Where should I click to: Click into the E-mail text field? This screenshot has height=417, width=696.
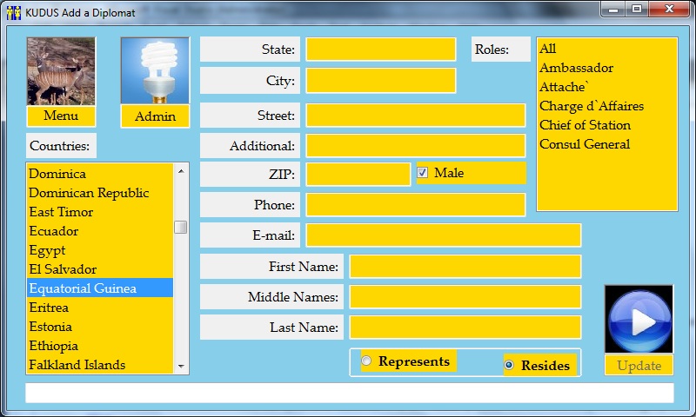(443, 235)
